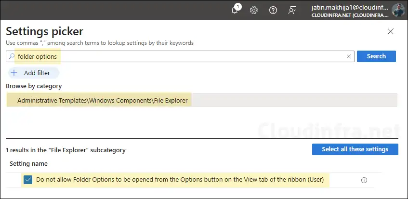Click the folder options search field
The height and width of the screenshot is (199, 408).
click(180, 56)
